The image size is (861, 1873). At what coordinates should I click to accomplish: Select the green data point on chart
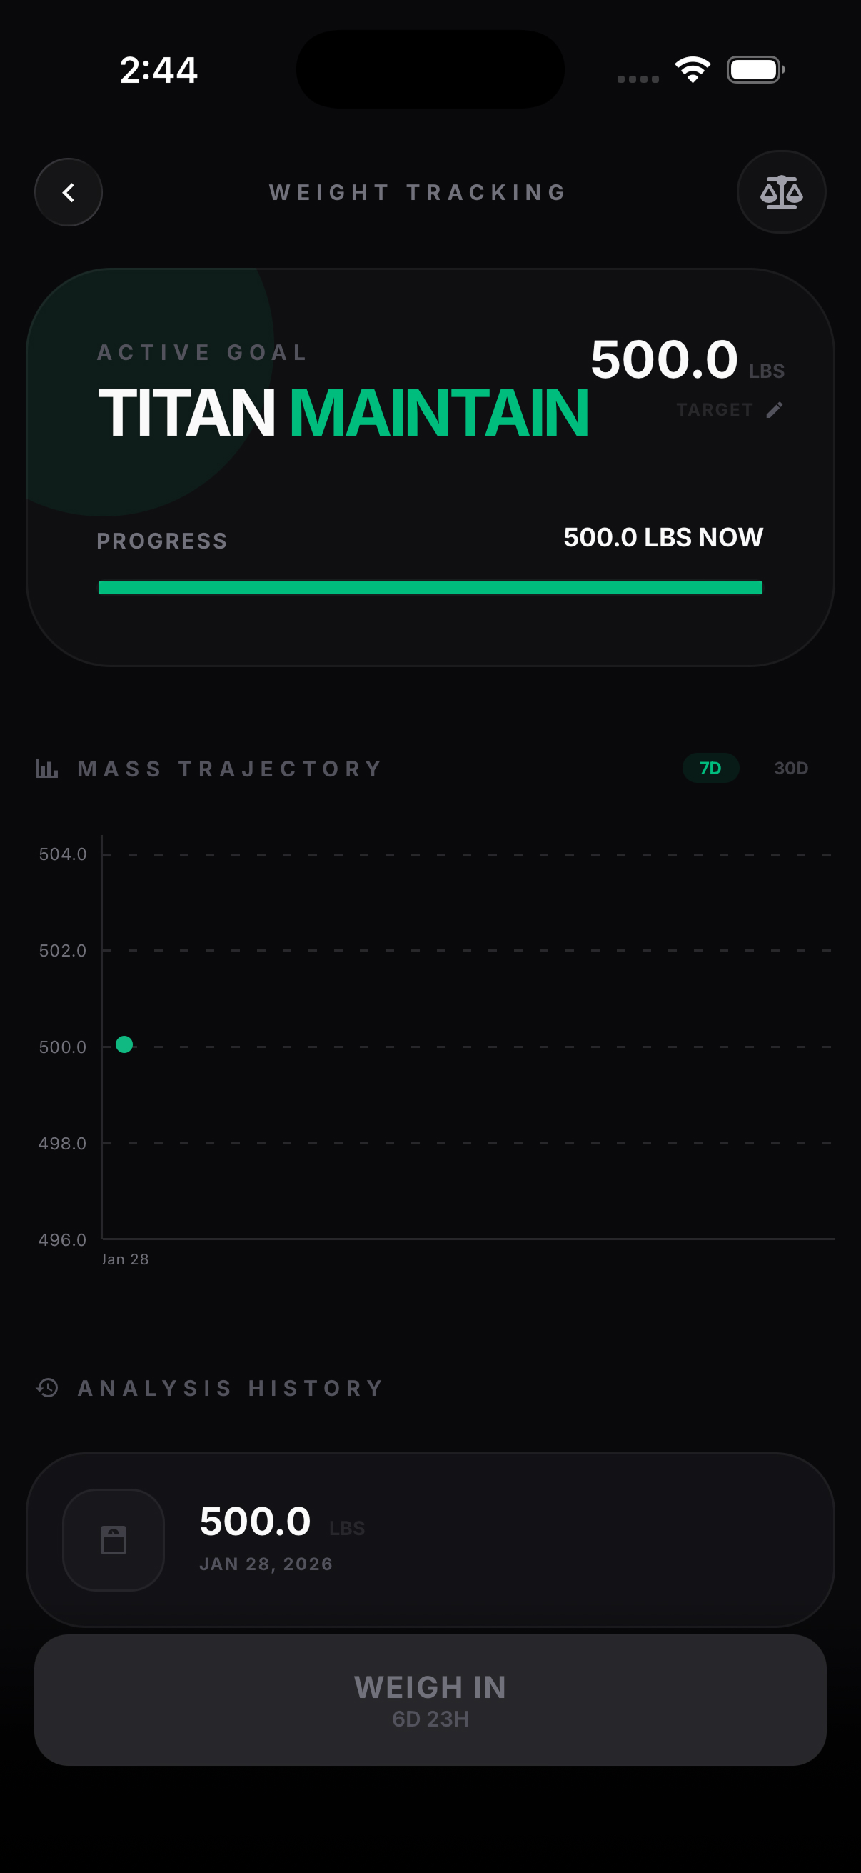pos(124,1045)
